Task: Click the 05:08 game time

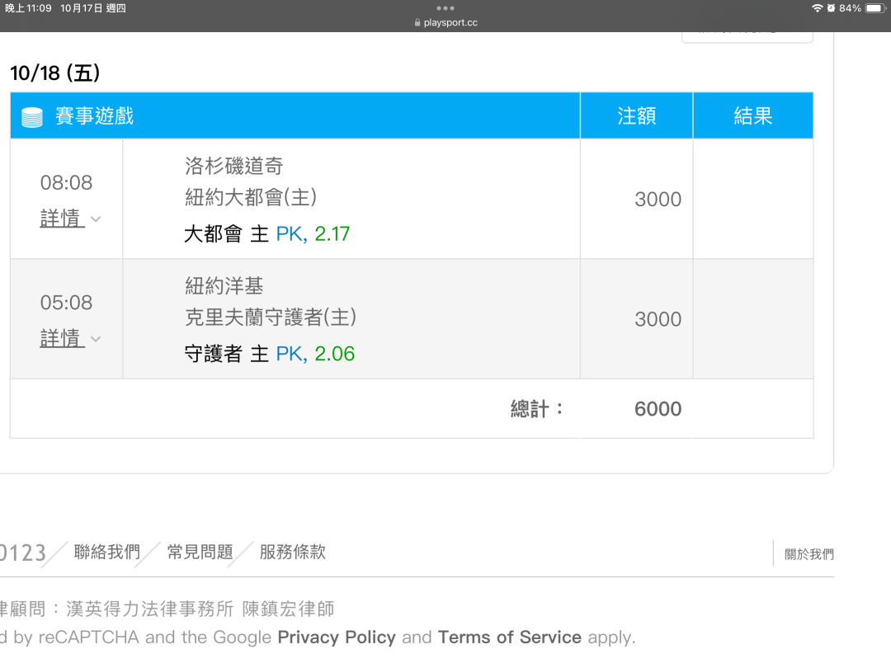Action: [67, 303]
